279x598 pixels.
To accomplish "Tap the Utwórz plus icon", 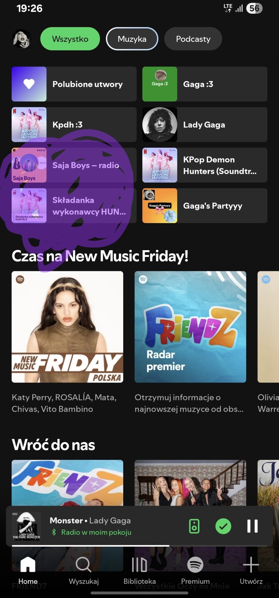I will 251,564.
